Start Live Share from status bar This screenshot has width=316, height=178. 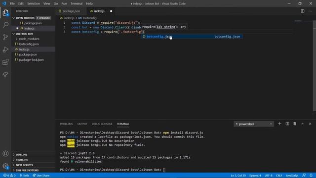pos(41,176)
